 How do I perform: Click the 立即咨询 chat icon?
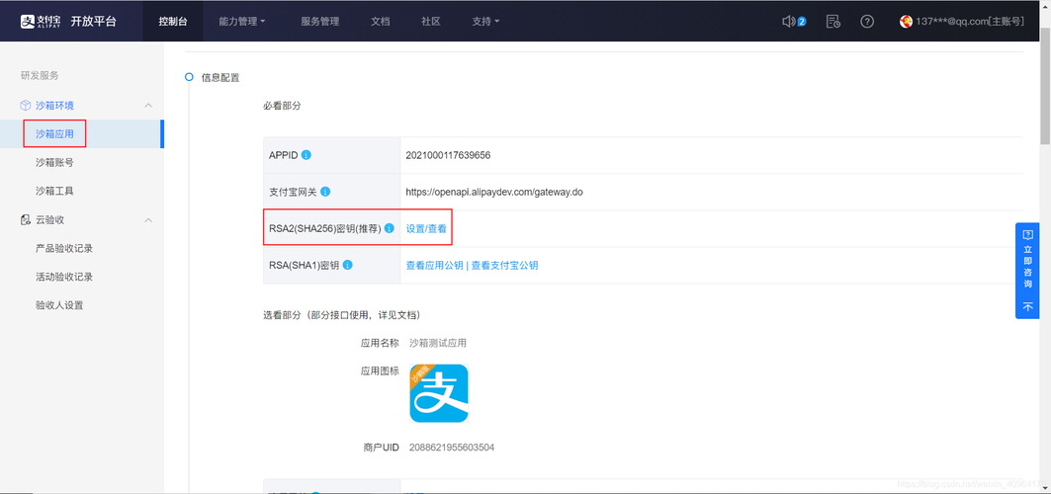pos(1027,235)
